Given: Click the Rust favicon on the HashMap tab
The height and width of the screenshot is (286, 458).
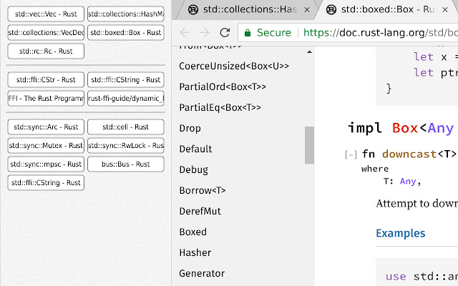Looking at the screenshot, I should pyautogui.click(x=193, y=9).
